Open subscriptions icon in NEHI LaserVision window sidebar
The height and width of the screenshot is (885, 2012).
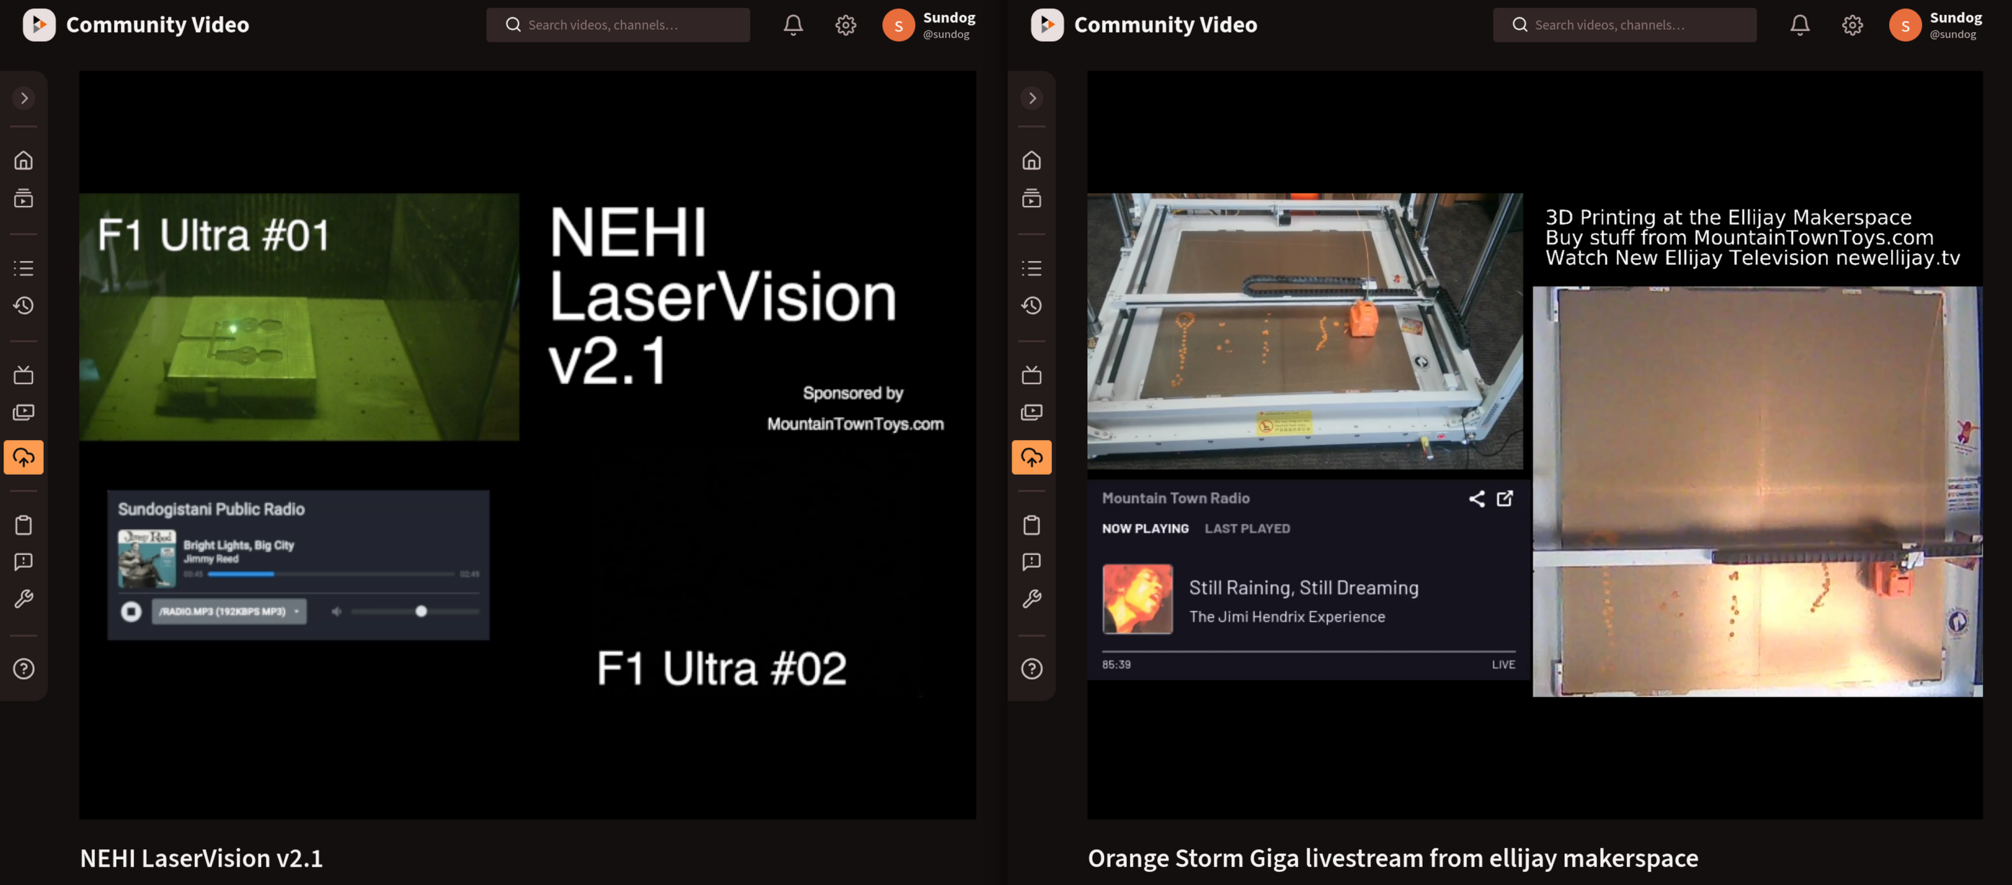[23, 199]
